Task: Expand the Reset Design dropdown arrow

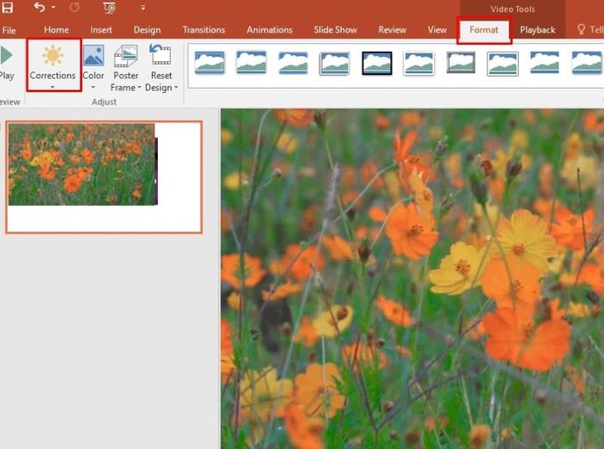Action: pyautogui.click(x=176, y=88)
